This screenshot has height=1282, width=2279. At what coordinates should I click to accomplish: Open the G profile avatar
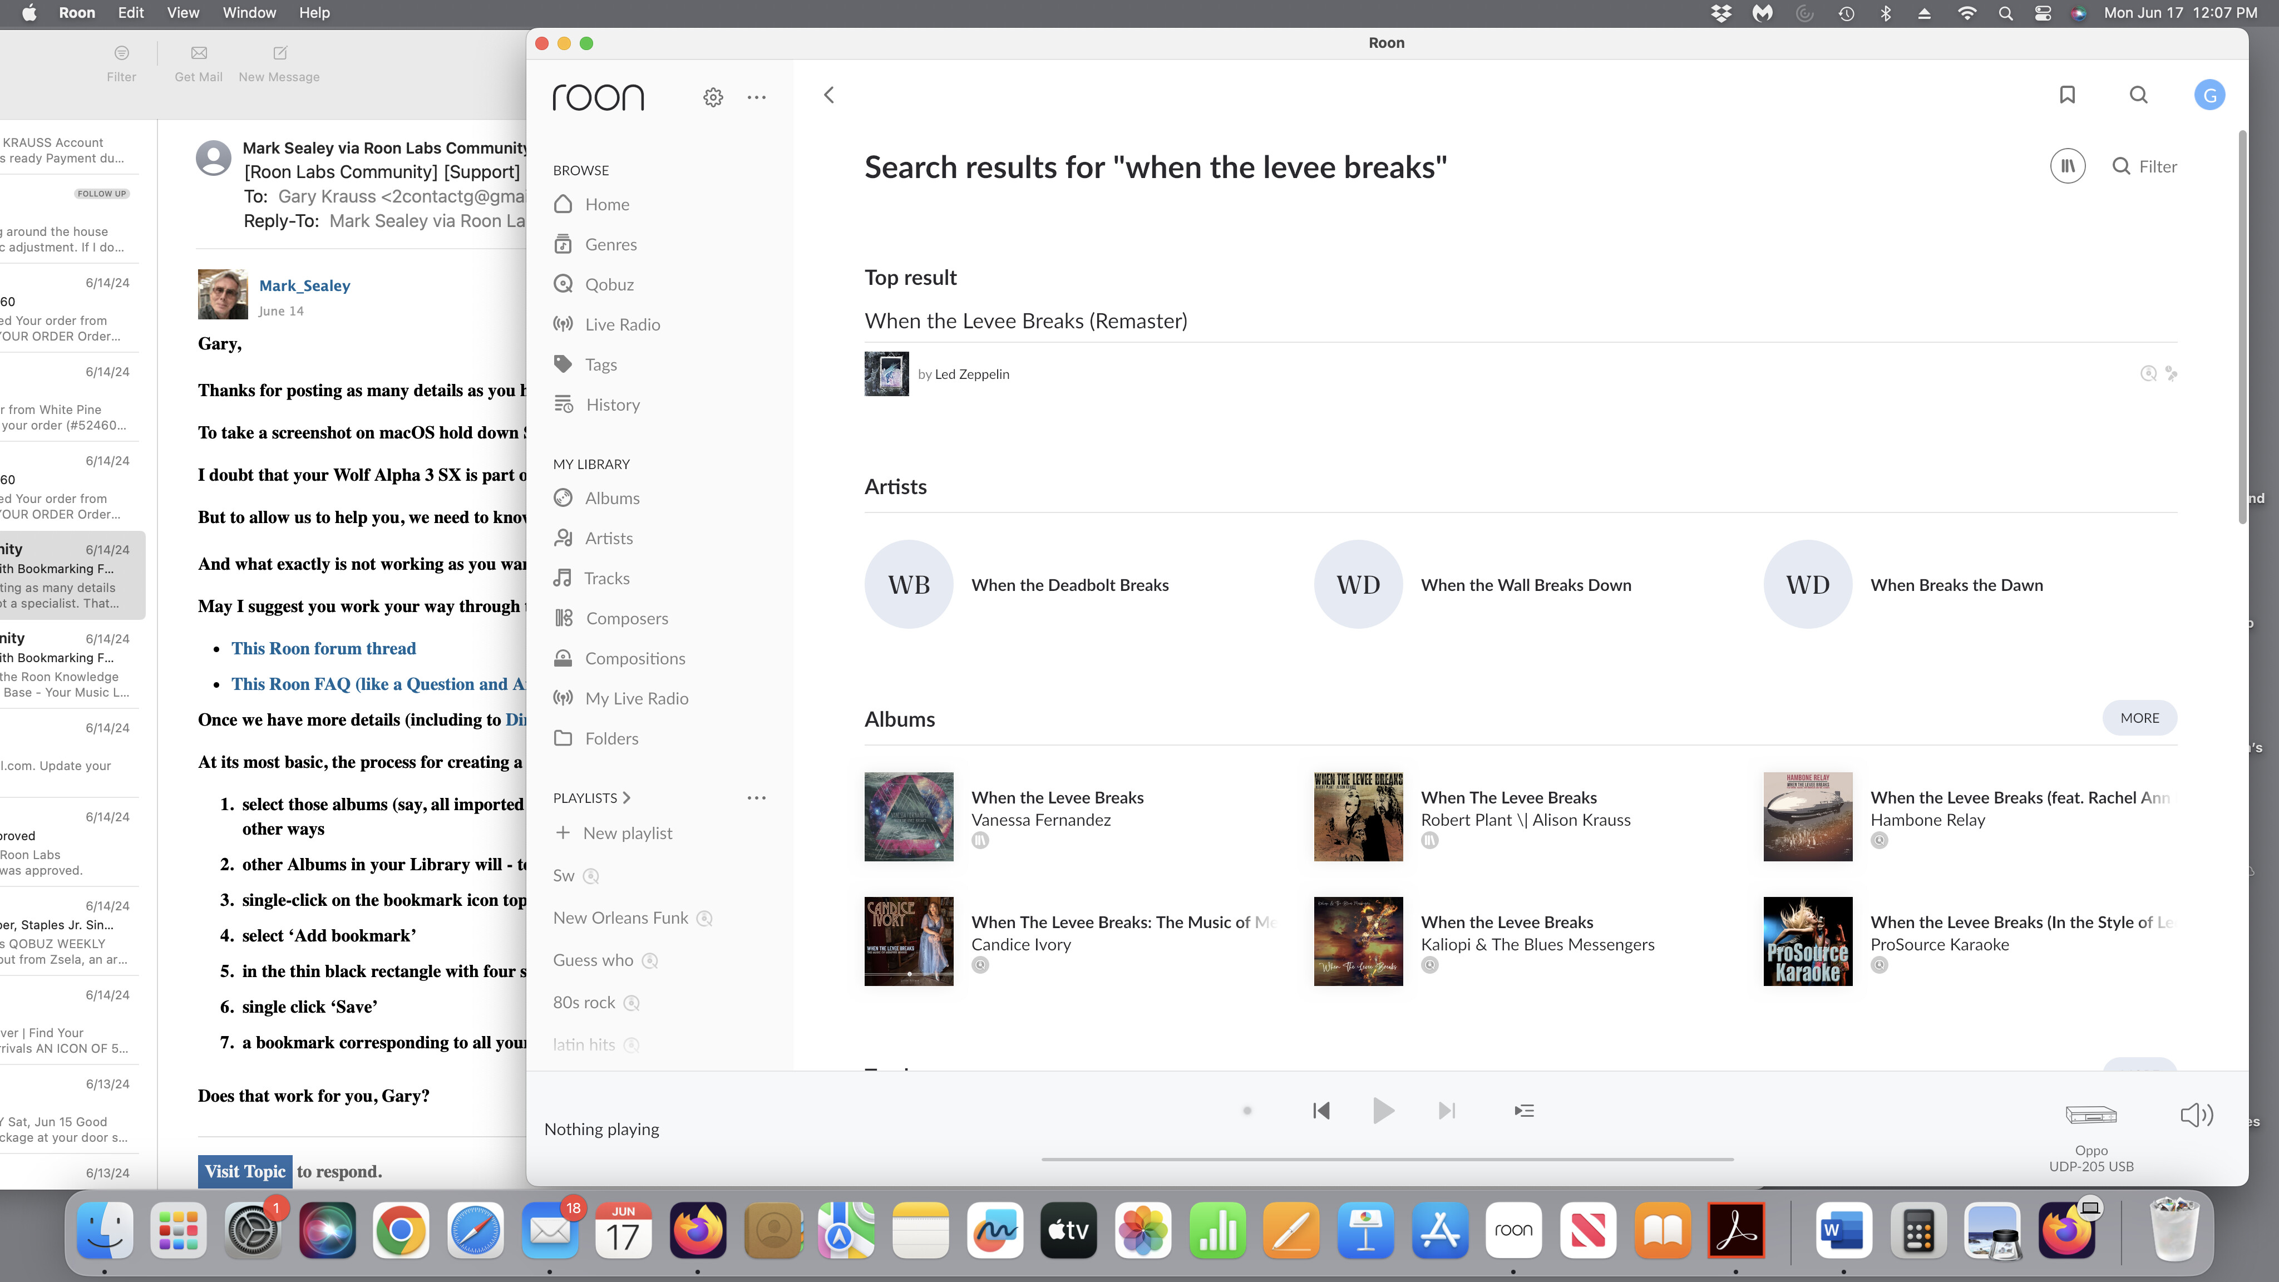point(2210,95)
